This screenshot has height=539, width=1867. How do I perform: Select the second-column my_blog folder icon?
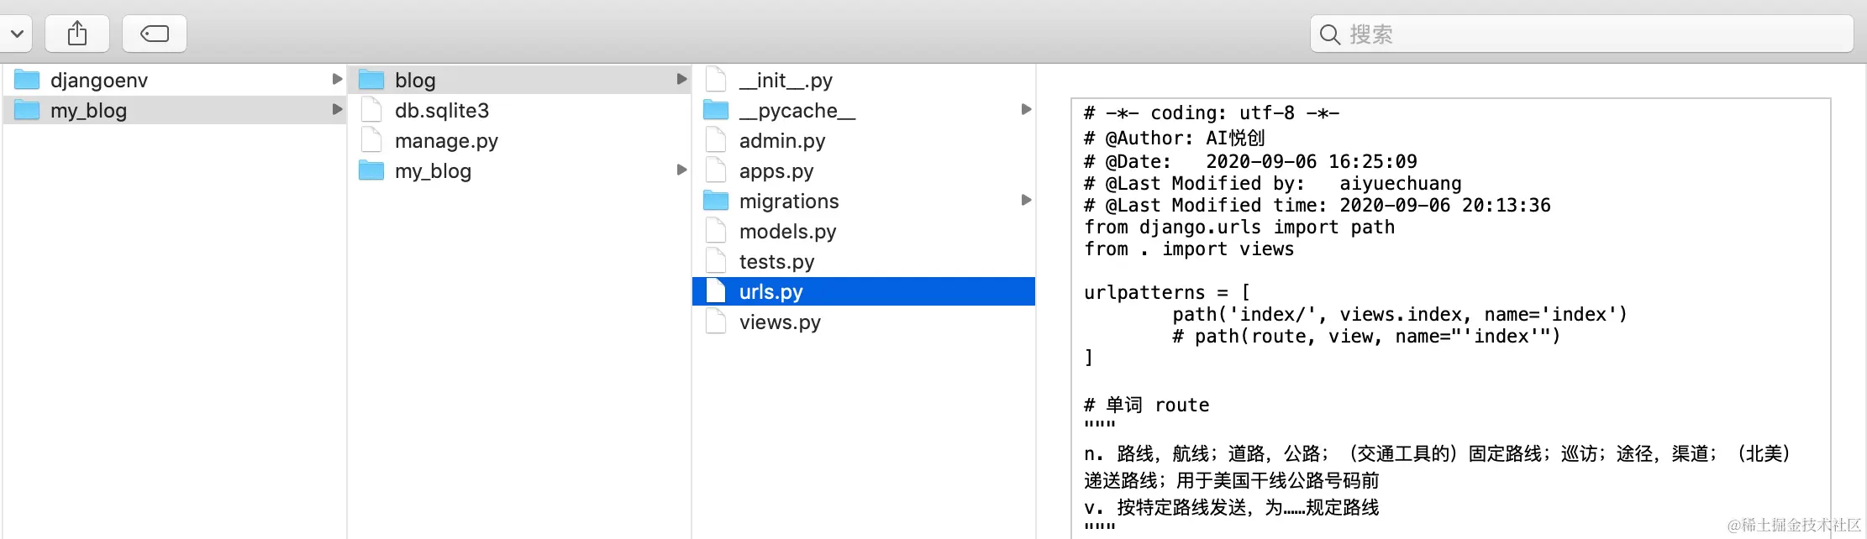371,170
